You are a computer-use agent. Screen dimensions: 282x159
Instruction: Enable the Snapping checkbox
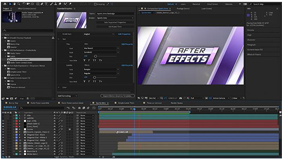[x=95, y=4]
